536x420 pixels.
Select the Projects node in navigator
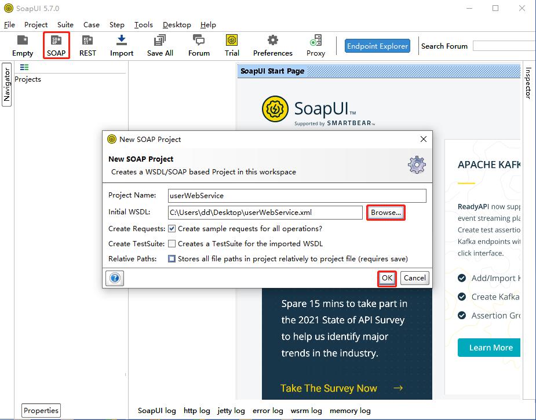pos(28,79)
